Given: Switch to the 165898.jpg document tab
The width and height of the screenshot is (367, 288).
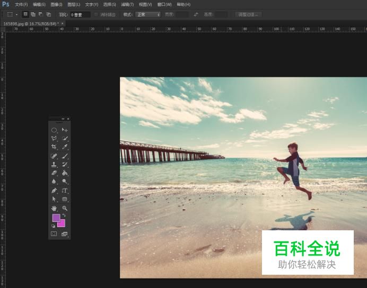Looking at the screenshot, I should coord(31,23).
